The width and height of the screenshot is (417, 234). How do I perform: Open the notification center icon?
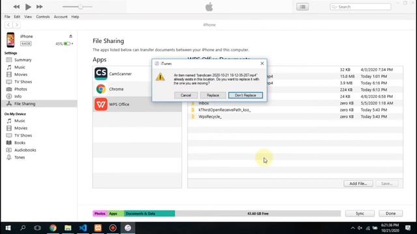408,228
